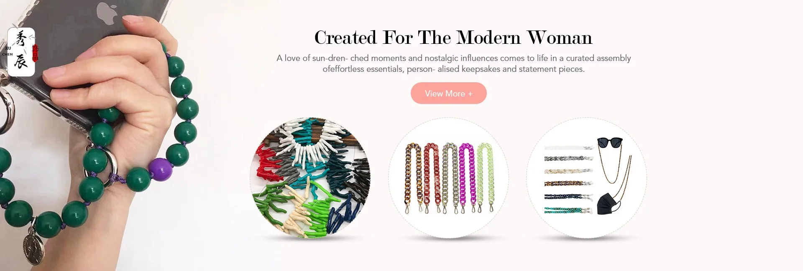Choose the tortoiseshell brown chain strap
The width and height of the screenshot is (803, 271).
(413, 176)
